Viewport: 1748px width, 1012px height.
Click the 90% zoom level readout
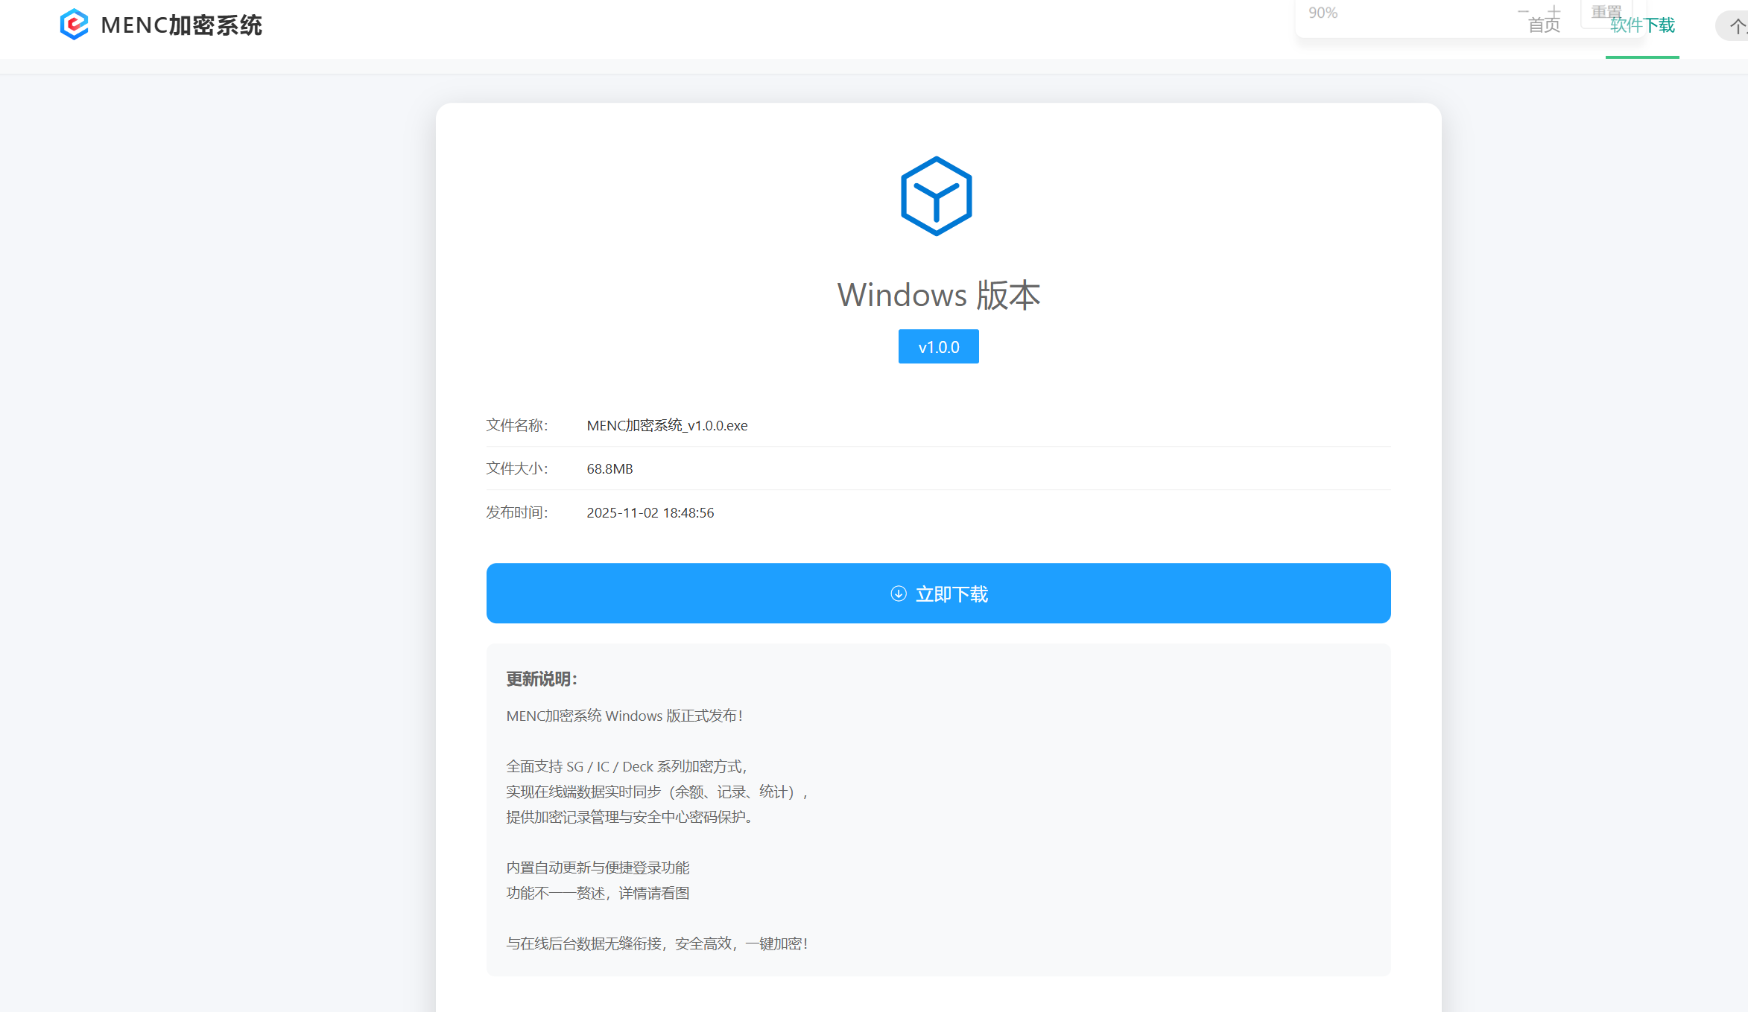1323,13
